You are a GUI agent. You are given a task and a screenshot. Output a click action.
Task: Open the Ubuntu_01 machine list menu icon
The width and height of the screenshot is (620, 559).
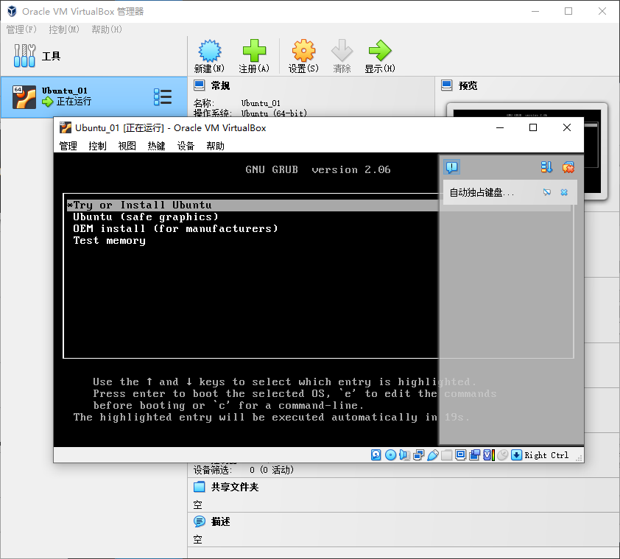click(x=163, y=97)
